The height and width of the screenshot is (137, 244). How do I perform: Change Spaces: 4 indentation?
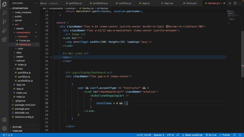tap(159, 135)
